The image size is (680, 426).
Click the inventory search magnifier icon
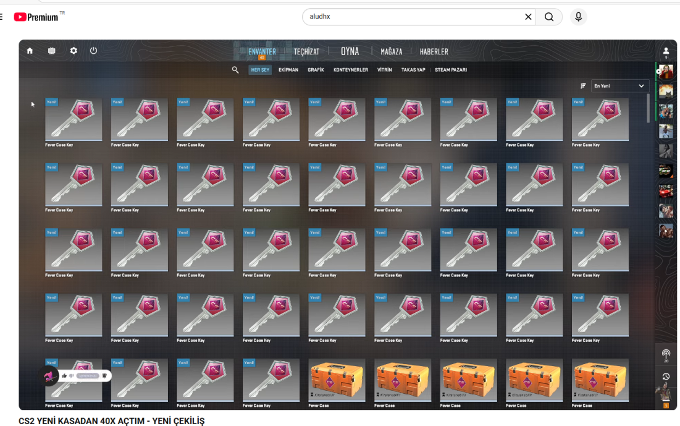point(235,70)
